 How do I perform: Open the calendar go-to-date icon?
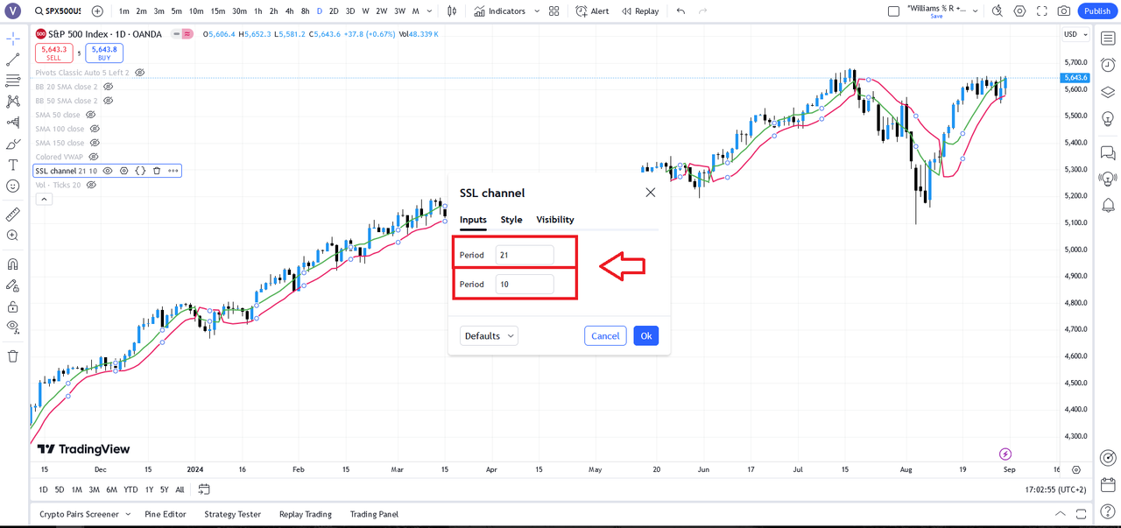pos(205,489)
